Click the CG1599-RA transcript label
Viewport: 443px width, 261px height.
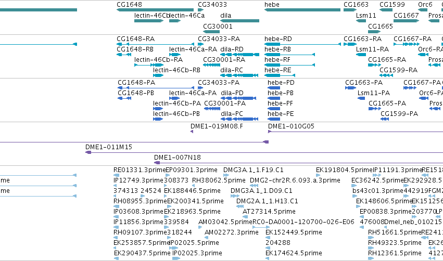click(398, 70)
